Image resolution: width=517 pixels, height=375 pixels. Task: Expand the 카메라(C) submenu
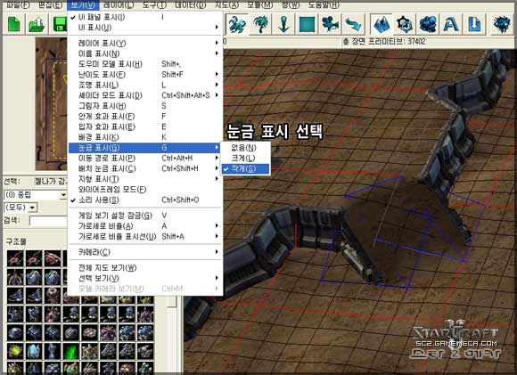[x=145, y=252]
